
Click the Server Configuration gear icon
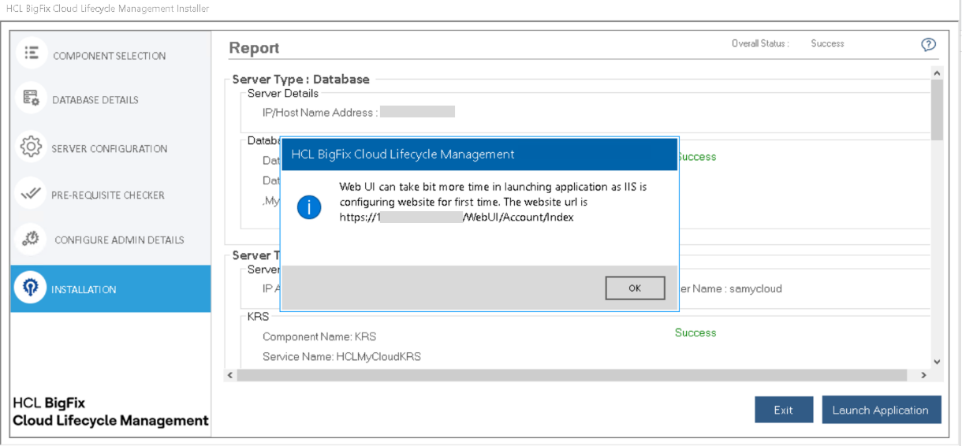click(32, 147)
